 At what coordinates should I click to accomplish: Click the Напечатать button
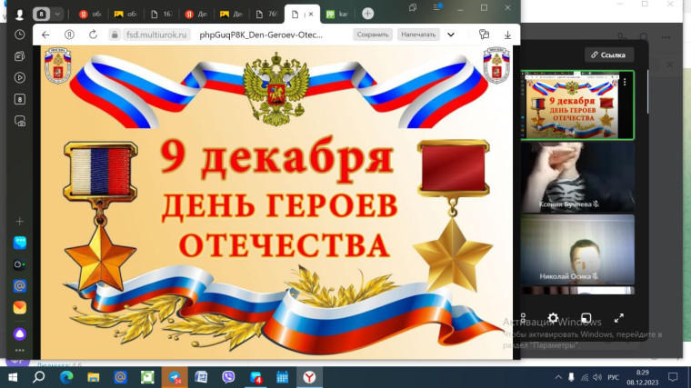tap(418, 35)
